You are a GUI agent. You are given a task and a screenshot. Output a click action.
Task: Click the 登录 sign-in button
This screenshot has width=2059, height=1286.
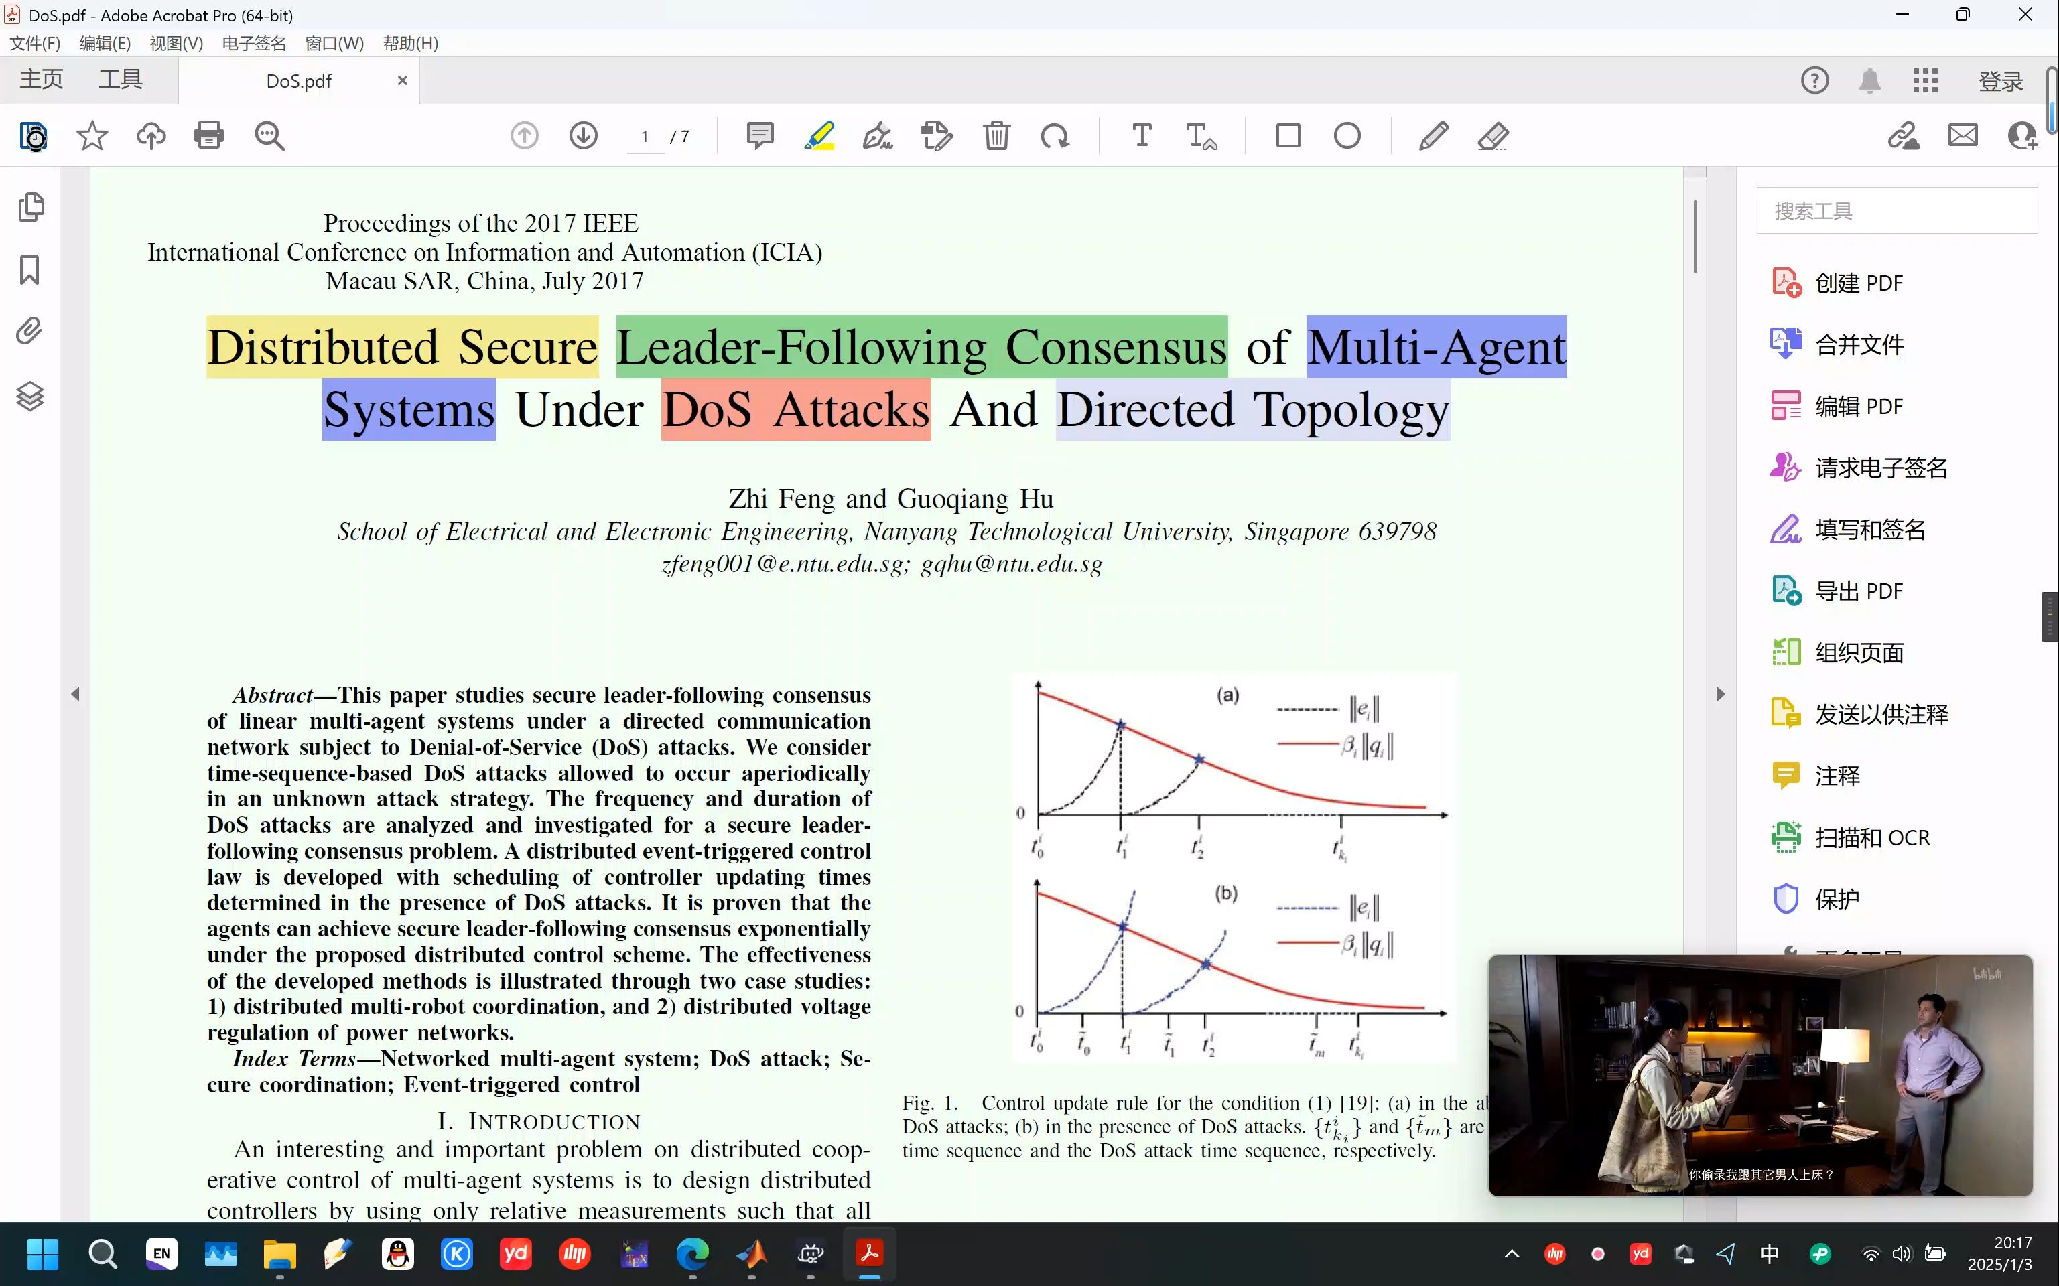coord(2001,81)
